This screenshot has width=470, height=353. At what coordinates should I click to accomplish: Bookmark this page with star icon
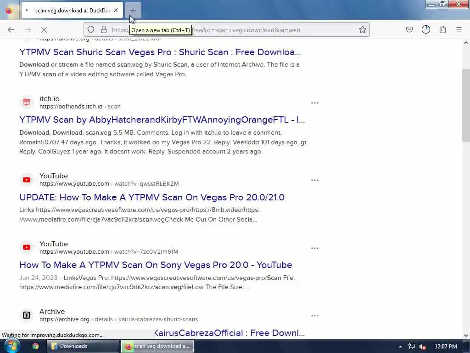click(363, 29)
